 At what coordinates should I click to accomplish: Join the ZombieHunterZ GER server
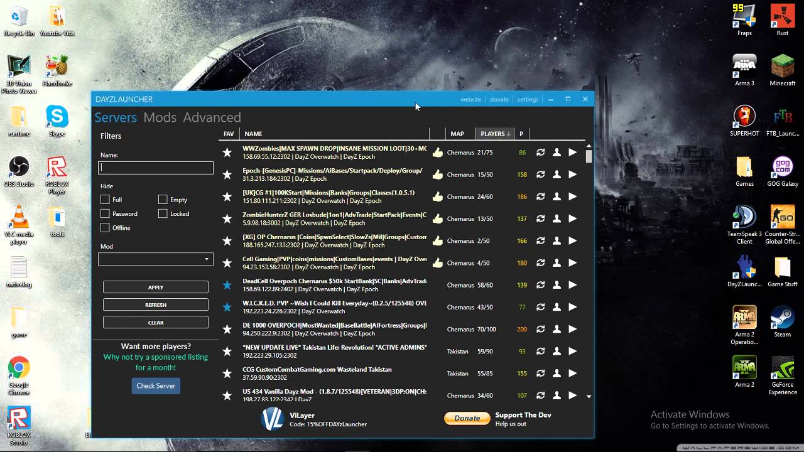(x=572, y=218)
